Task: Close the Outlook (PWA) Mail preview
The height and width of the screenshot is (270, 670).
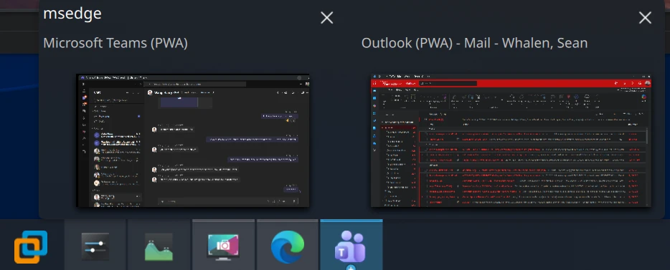Action: 645,17
